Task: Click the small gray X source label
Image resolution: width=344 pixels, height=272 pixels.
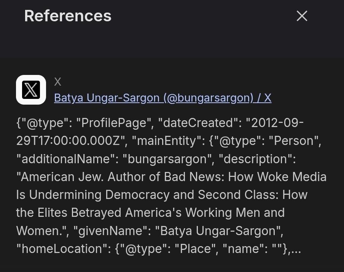Action: [x=57, y=81]
